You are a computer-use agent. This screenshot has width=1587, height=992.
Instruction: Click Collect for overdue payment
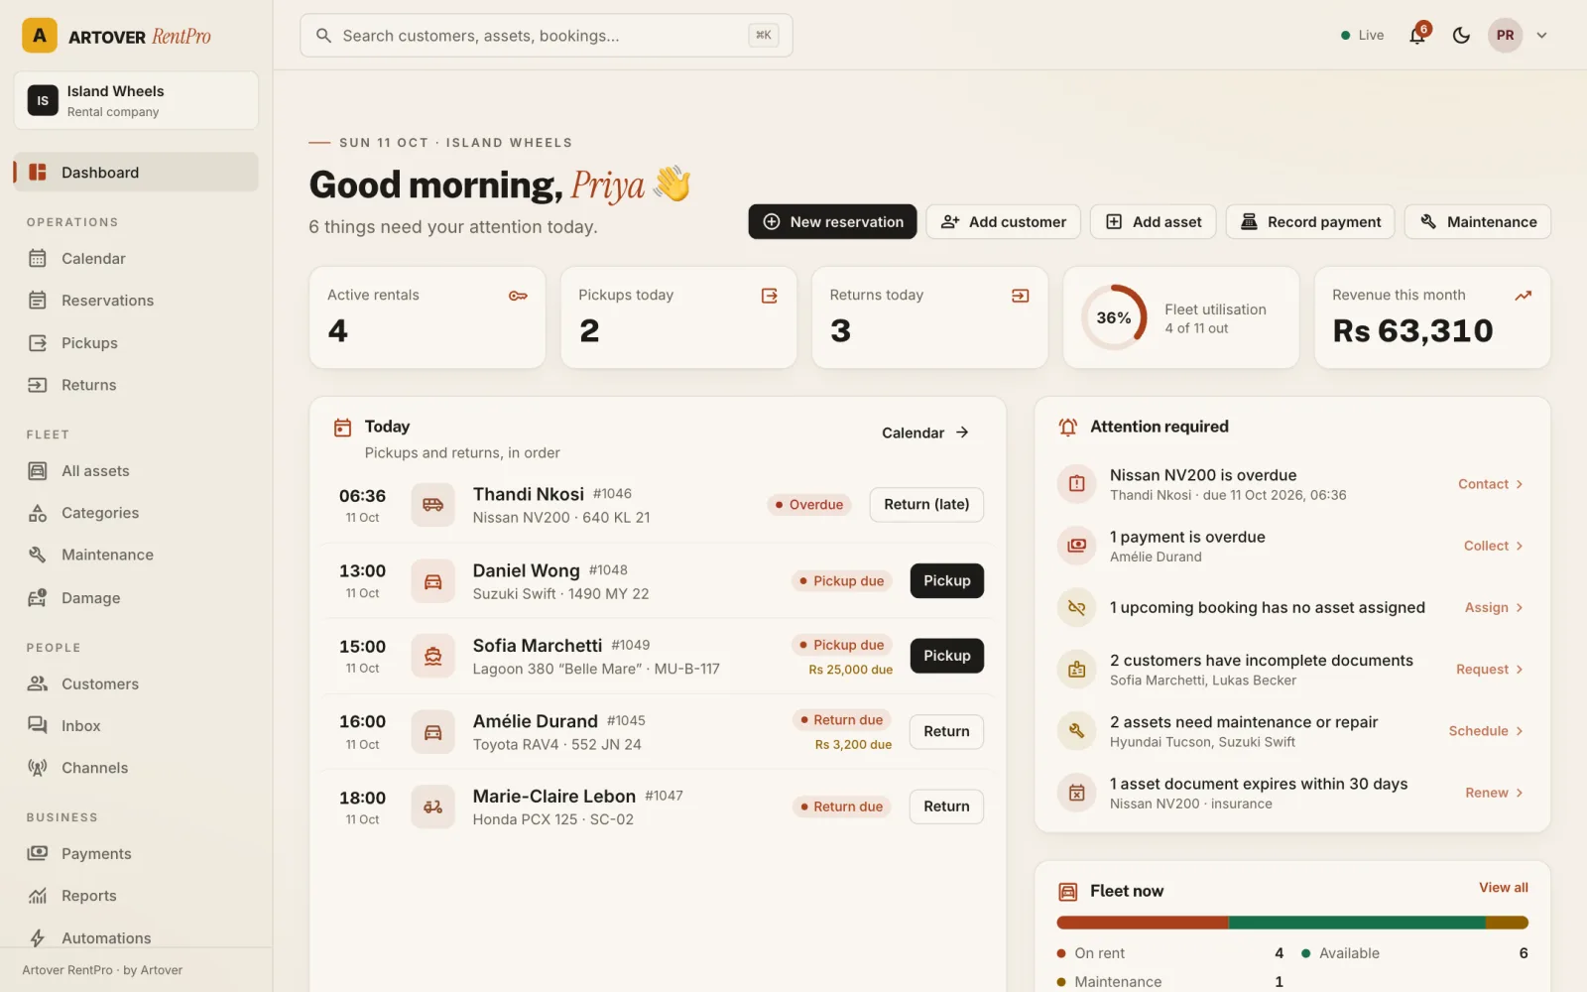point(1493,546)
